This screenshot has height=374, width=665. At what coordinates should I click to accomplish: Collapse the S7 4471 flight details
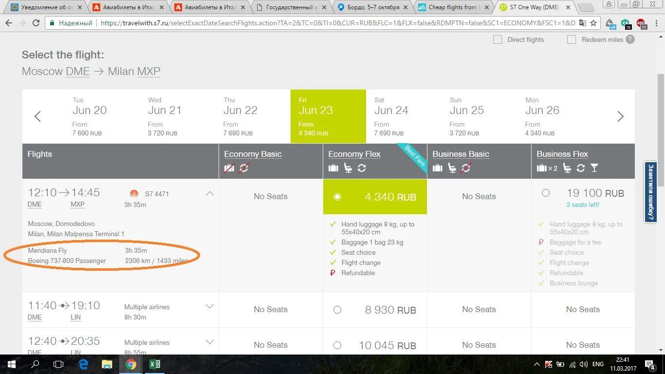pos(210,193)
